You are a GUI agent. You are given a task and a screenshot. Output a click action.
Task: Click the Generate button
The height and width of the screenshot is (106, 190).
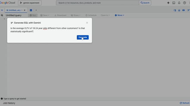click(83, 37)
